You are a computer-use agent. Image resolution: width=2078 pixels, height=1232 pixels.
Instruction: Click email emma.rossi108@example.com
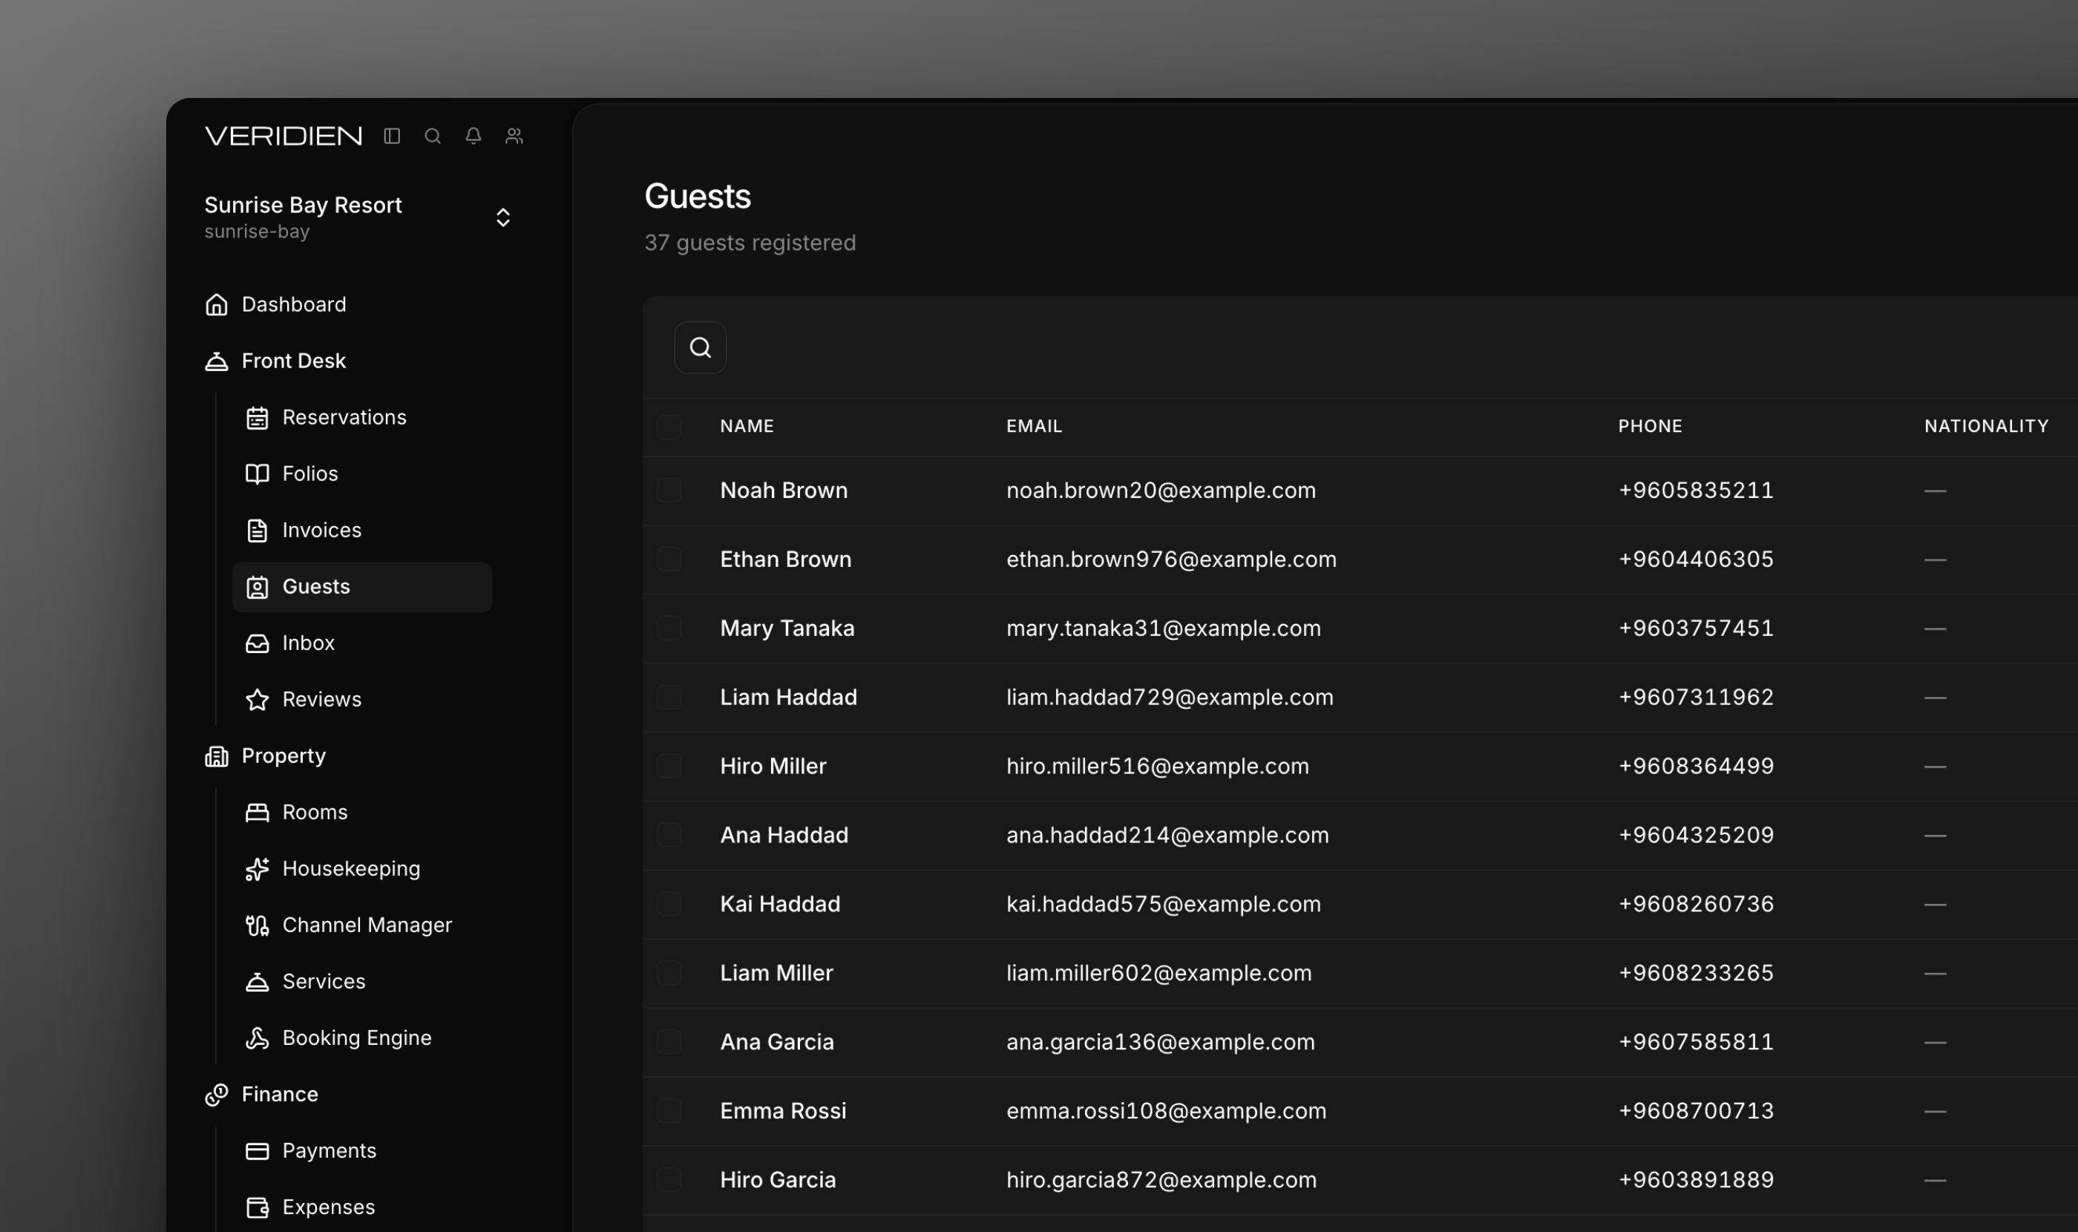pyautogui.click(x=1167, y=1111)
